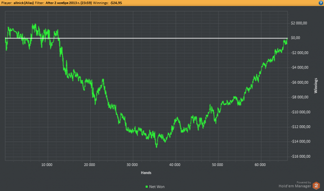324x191 pixels.
Task: Click the -$4 000,00 axis label
Action: (299, 68)
